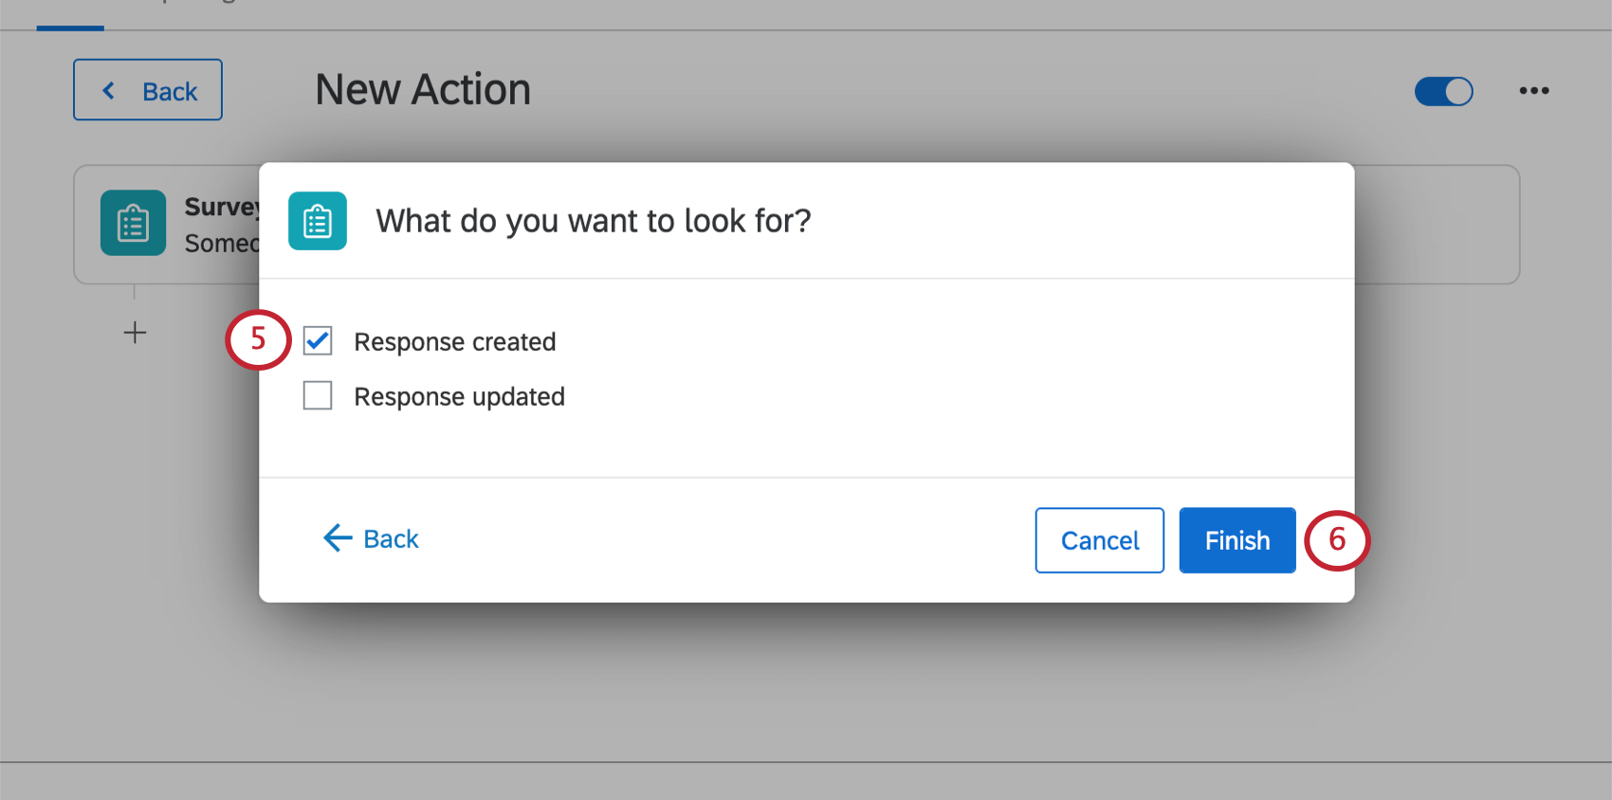Go back using the dialog's Back link text

[x=391, y=539]
